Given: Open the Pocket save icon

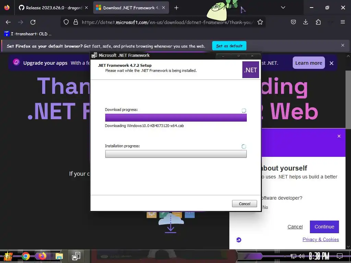Looking at the screenshot, I should pos(293,22).
